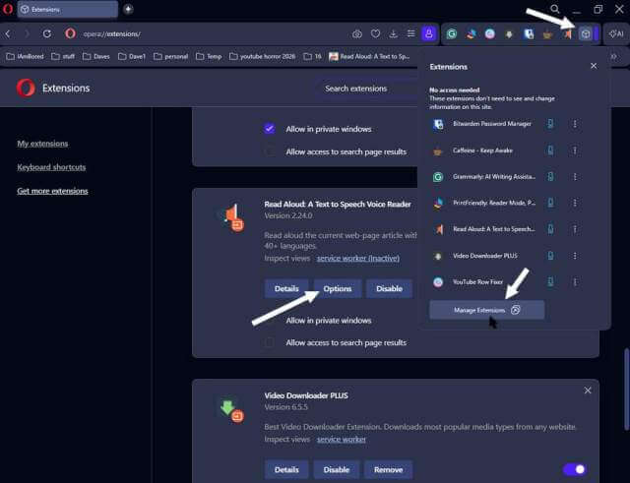The image size is (630, 483).
Task: Open more options for Read Aloud in popup
Action: tap(575, 229)
